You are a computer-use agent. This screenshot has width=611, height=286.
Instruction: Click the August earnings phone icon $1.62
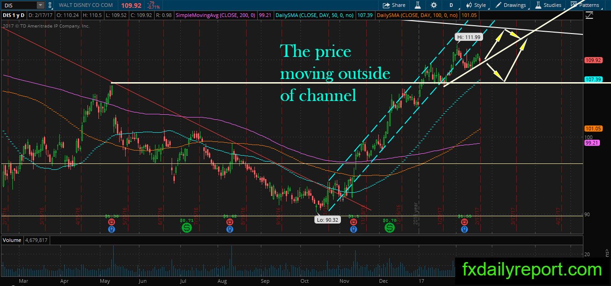(x=230, y=221)
